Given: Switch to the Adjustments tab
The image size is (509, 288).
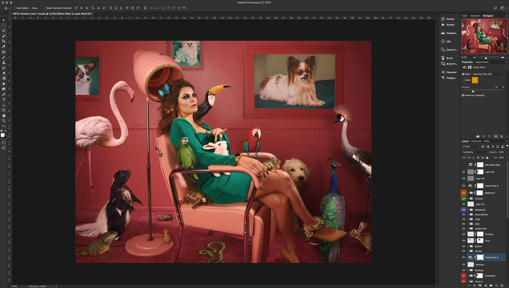Looking at the screenshot, I should coord(482,62).
